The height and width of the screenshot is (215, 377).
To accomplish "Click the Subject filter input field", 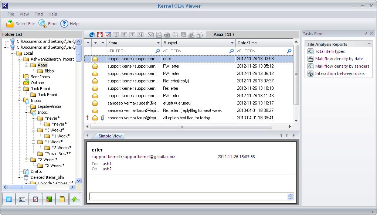I will coord(198,51).
